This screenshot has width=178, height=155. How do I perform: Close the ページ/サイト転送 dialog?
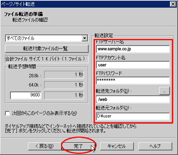pos(173,4)
